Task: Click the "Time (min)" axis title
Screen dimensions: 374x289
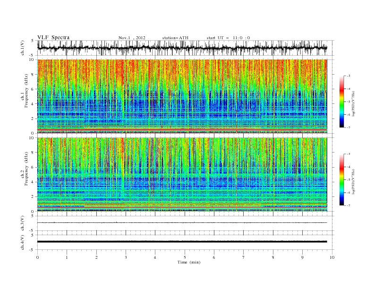Action: [189, 262]
